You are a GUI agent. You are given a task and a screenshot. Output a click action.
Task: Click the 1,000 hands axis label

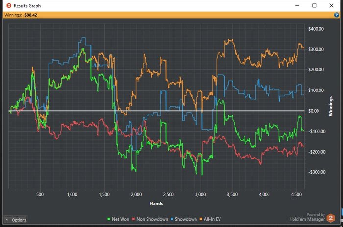pyautogui.click(x=72, y=194)
